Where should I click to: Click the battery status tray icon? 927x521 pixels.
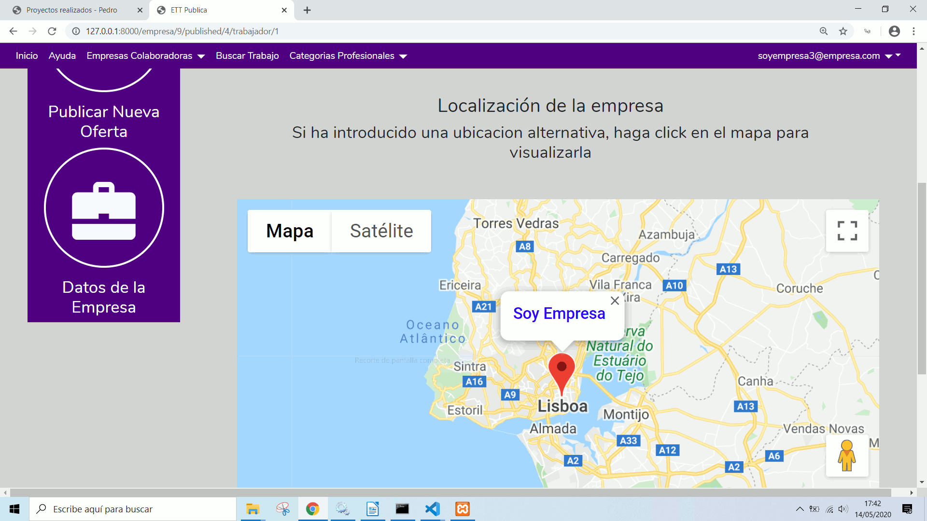point(815,509)
